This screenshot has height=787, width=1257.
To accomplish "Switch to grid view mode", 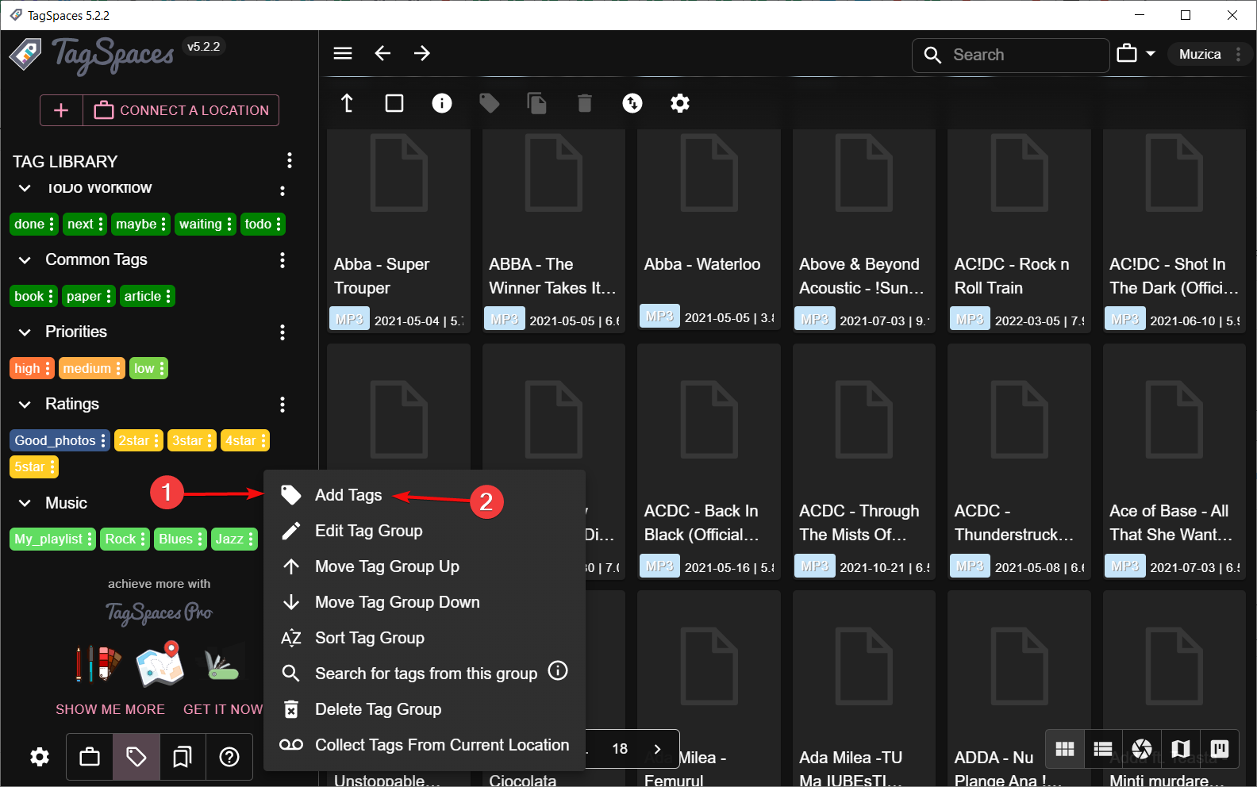I will point(1065,749).
